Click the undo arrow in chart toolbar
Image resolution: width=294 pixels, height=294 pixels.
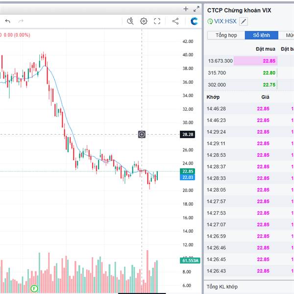click(8, 21)
